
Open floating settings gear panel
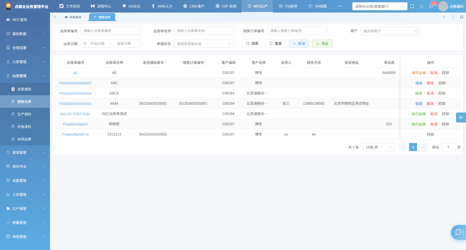click(x=461, y=117)
